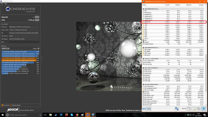This screenshot has height=117, width=208.
Task: Select ranking entry 1 Intel Xeon X5650
Action: [20, 52]
